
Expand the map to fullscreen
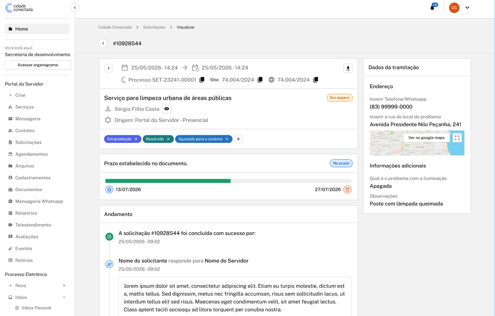[x=457, y=138]
